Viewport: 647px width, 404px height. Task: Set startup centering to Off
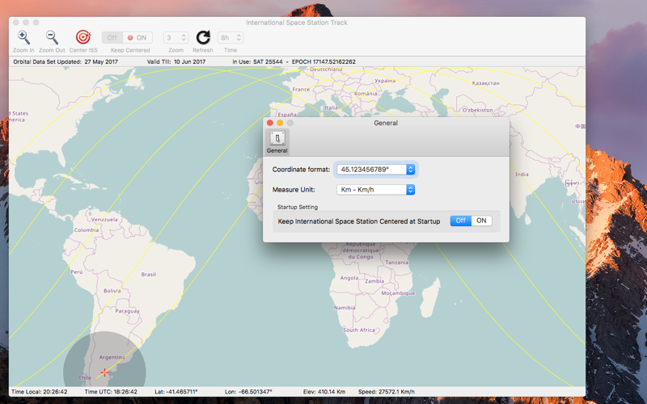click(x=460, y=221)
